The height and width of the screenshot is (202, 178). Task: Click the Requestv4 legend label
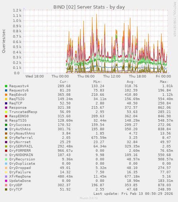tap(19, 86)
